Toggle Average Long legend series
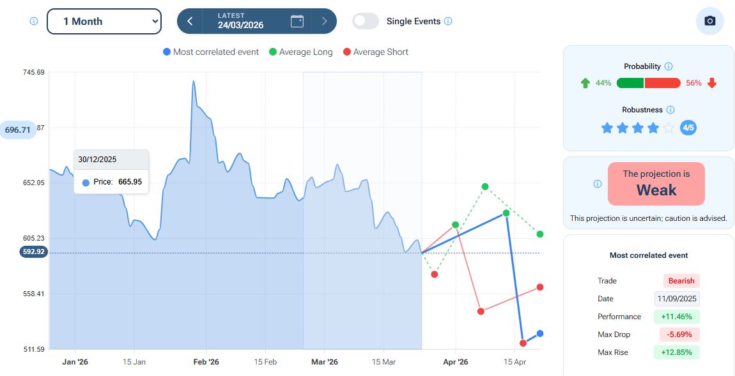The image size is (735, 376). click(301, 52)
